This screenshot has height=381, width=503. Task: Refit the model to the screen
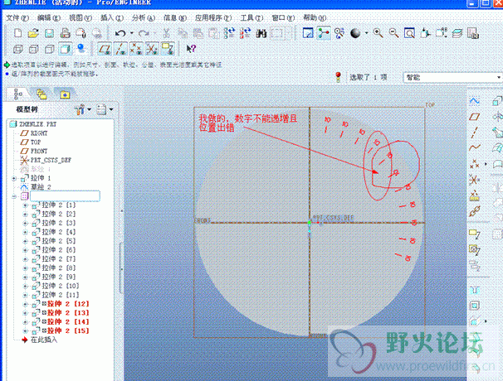point(409,33)
